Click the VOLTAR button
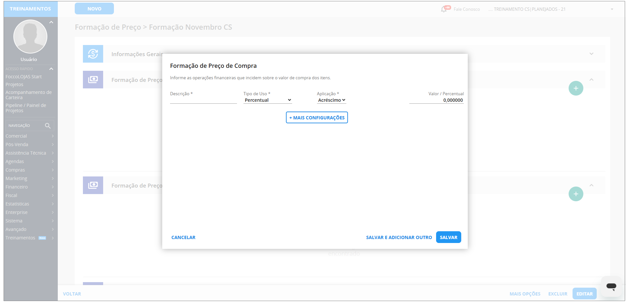Image resolution: width=628 pixels, height=303 pixels. [x=72, y=294]
